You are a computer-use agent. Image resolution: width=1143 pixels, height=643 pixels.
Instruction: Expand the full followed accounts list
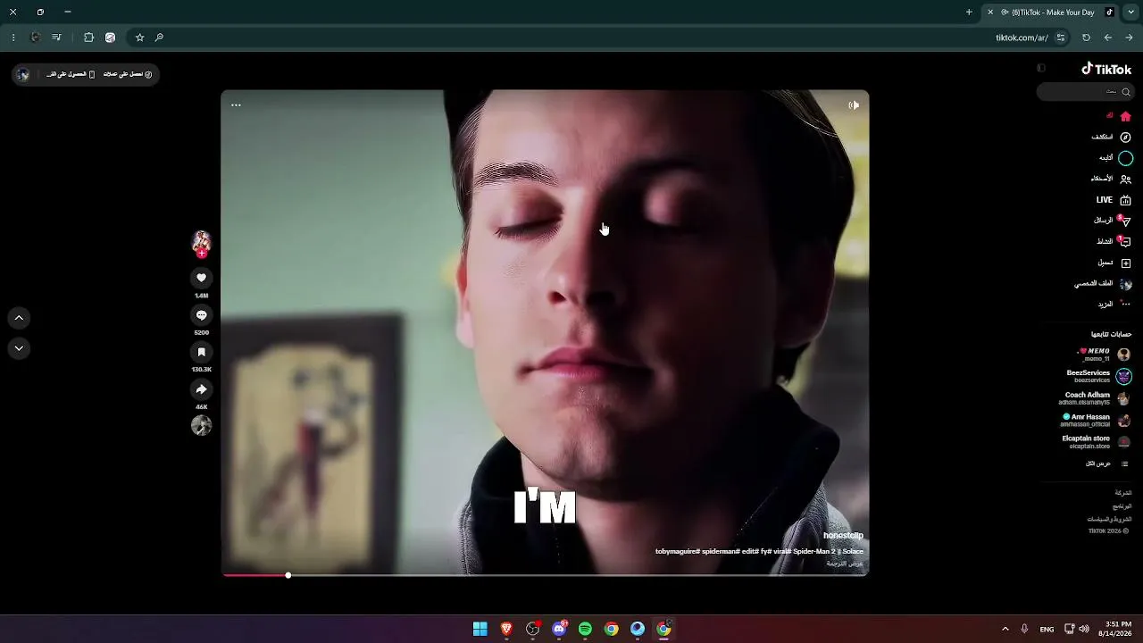1107,464
